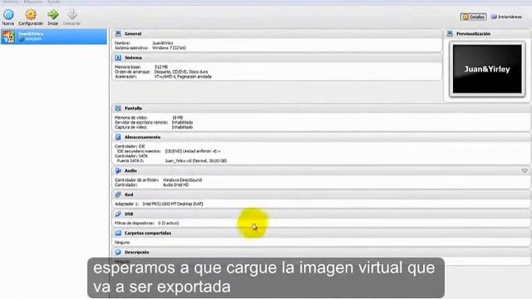This screenshot has width=532, height=299.
Task: Click the USB section plug icon
Action: pos(118,214)
